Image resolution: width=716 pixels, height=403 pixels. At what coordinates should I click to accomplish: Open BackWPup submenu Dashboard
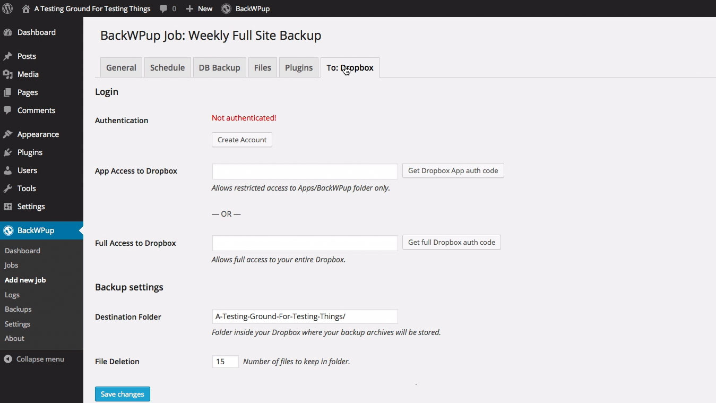coord(22,251)
